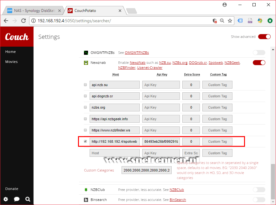The height and width of the screenshot is (205, 276).
Task: Click the blue tag extension icon
Action: coord(240,21)
